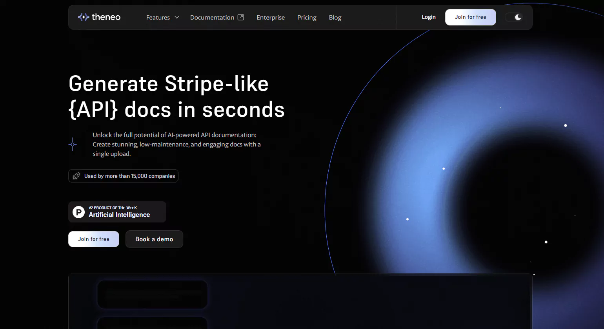Click the Product Hunt 'P' logo

pyautogui.click(x=79, y=212)
